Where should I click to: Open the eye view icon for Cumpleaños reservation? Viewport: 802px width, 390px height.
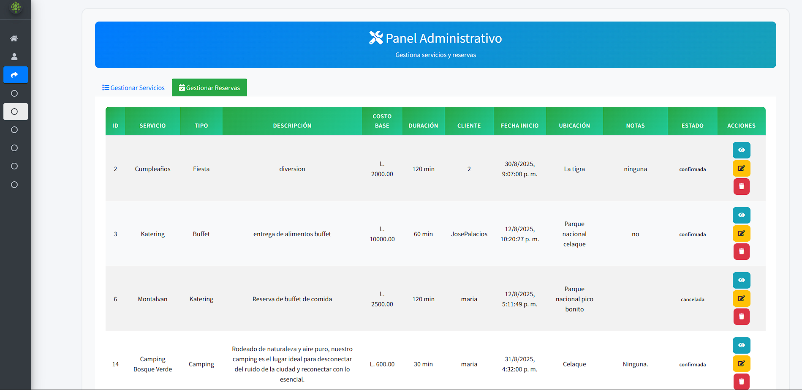741,150
